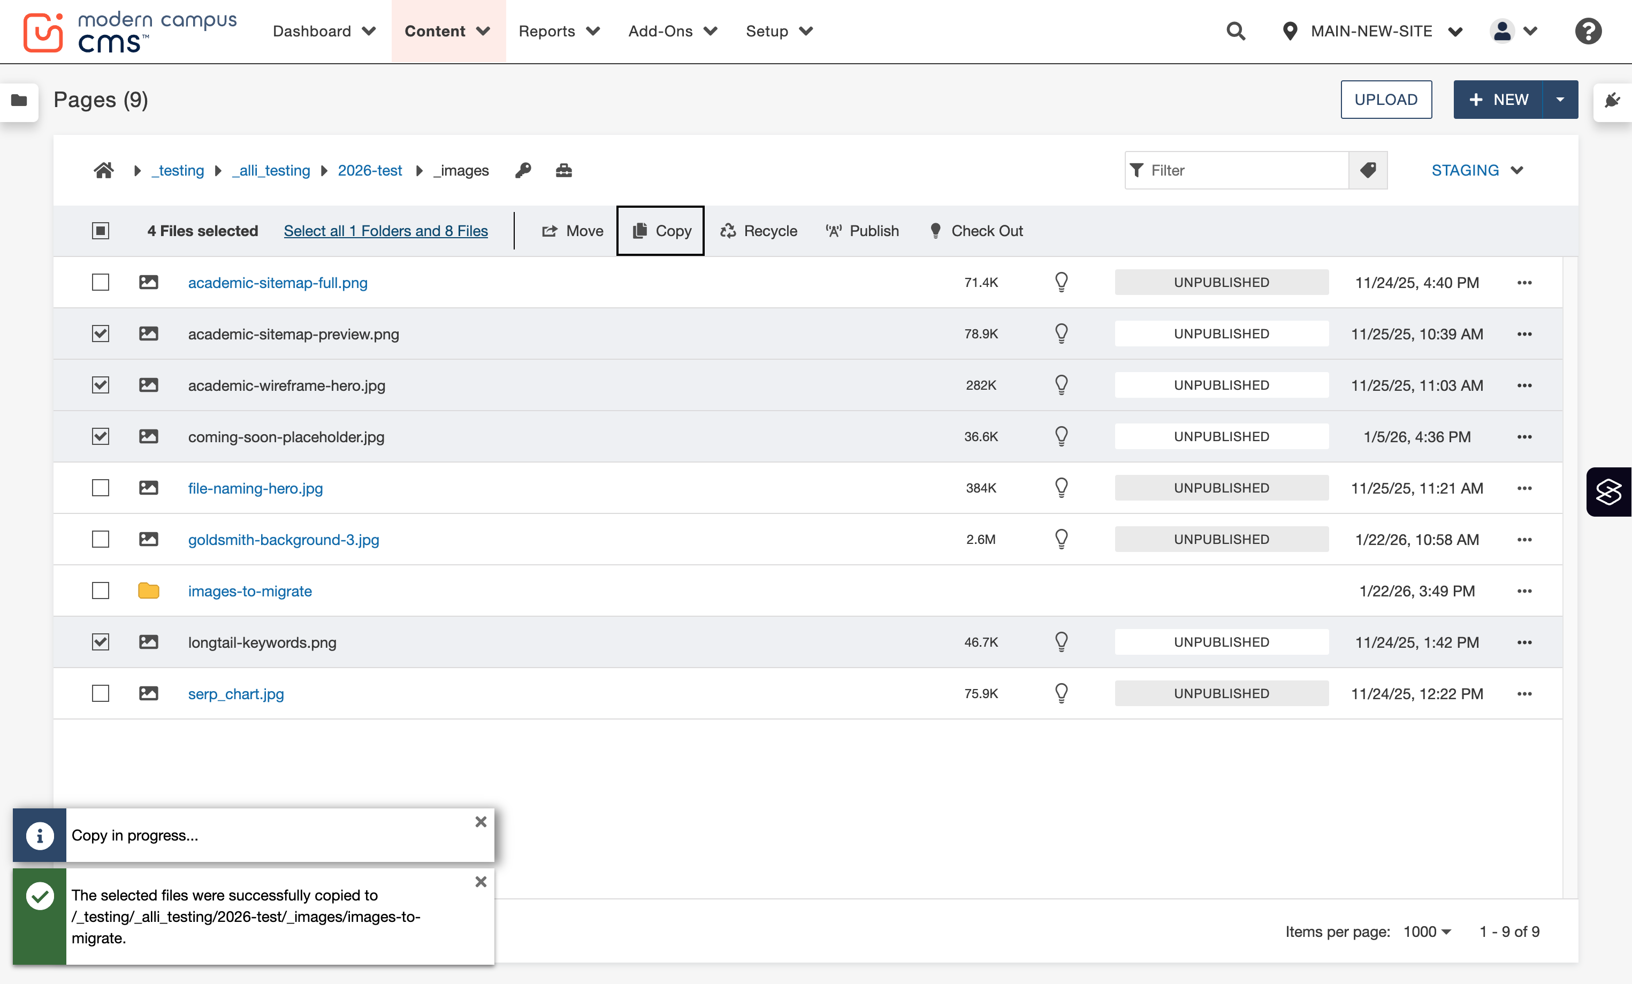Open the images-to-migrate folder link

[x=250, y=591]
